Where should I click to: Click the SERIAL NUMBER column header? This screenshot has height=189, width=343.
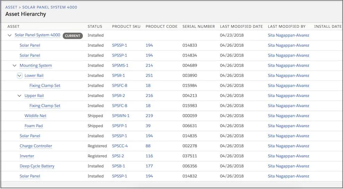(199, 26)
